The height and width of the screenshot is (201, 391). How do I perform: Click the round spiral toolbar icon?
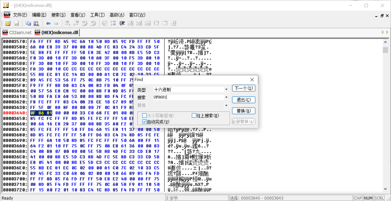coord(104,23)
